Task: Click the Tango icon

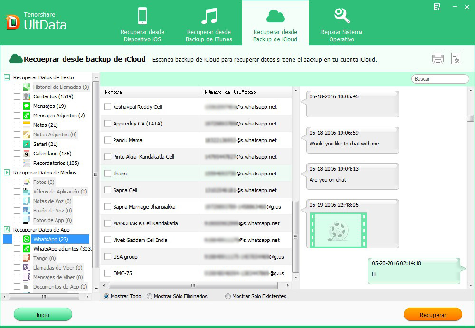Action: coord(27,258)
